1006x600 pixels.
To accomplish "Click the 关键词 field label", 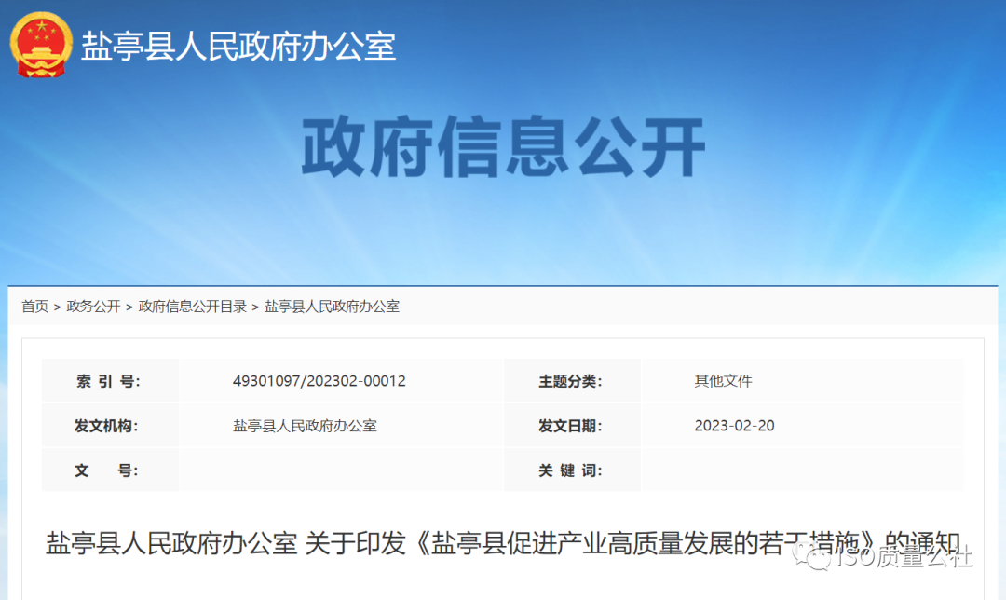I will 572,470.
